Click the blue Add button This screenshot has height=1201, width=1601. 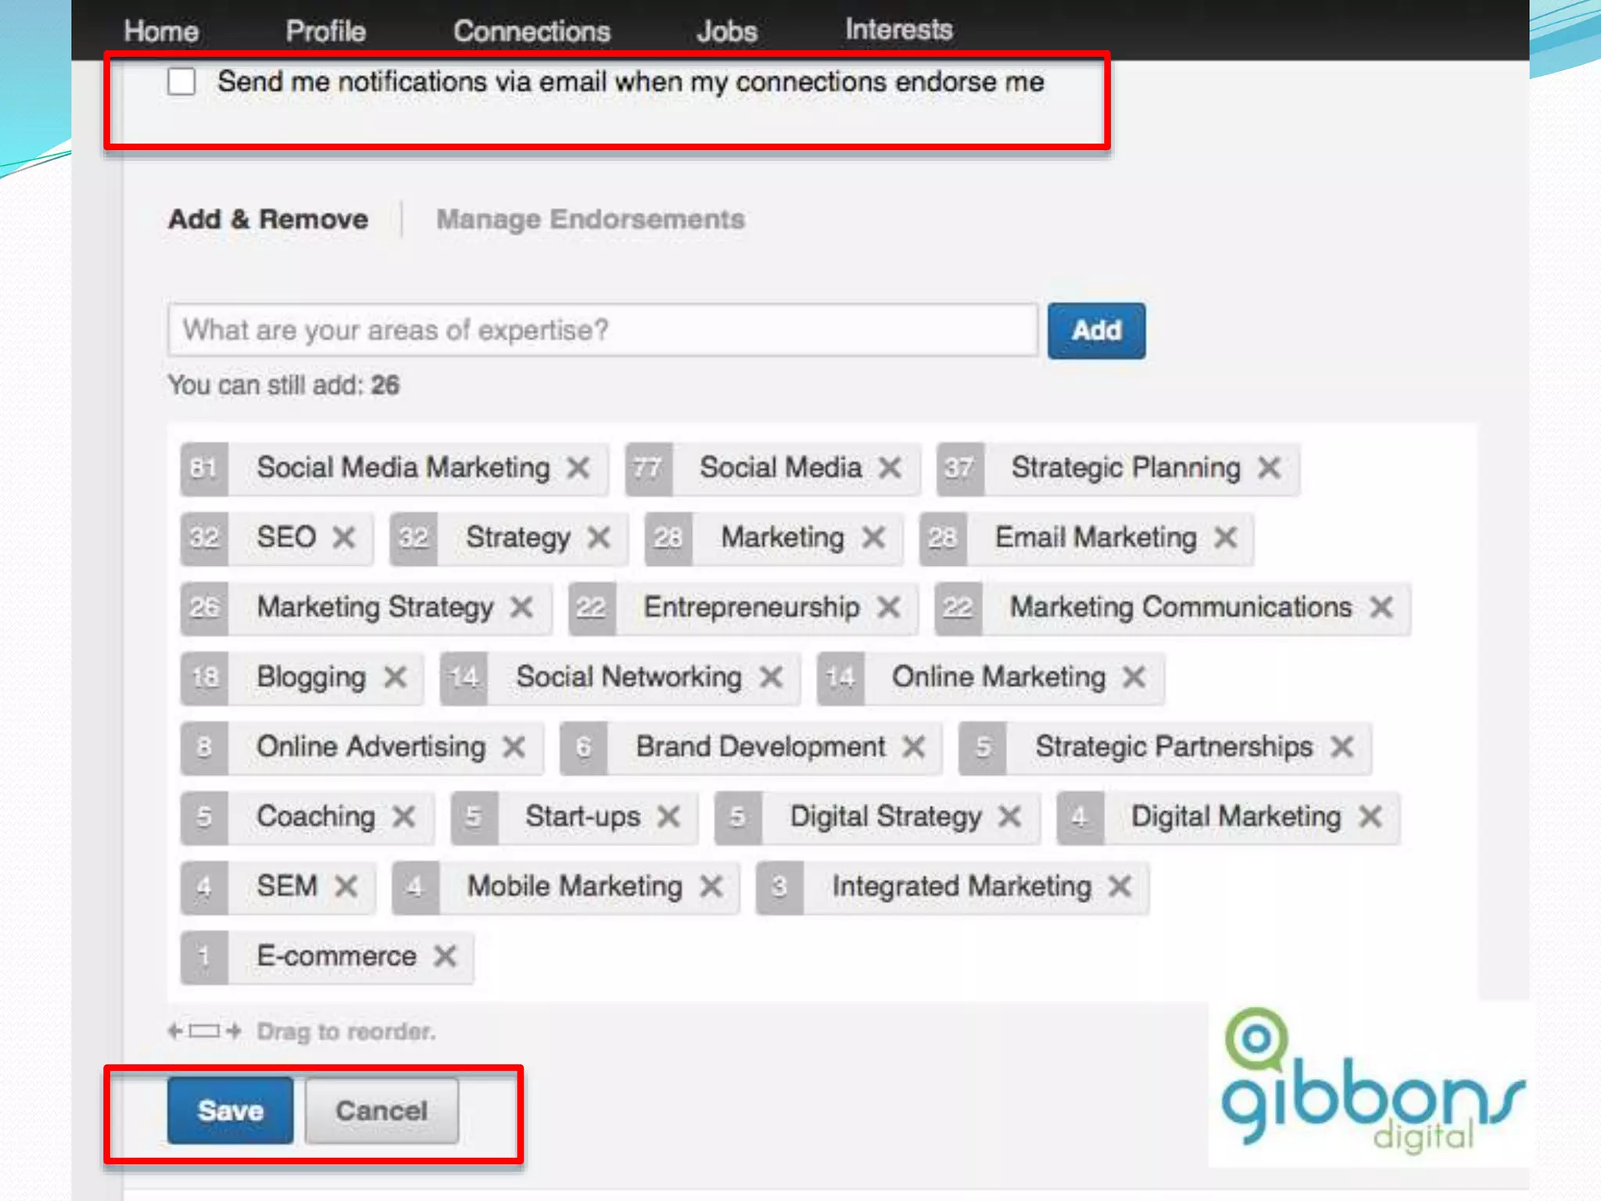click(x=1096, y=331)
